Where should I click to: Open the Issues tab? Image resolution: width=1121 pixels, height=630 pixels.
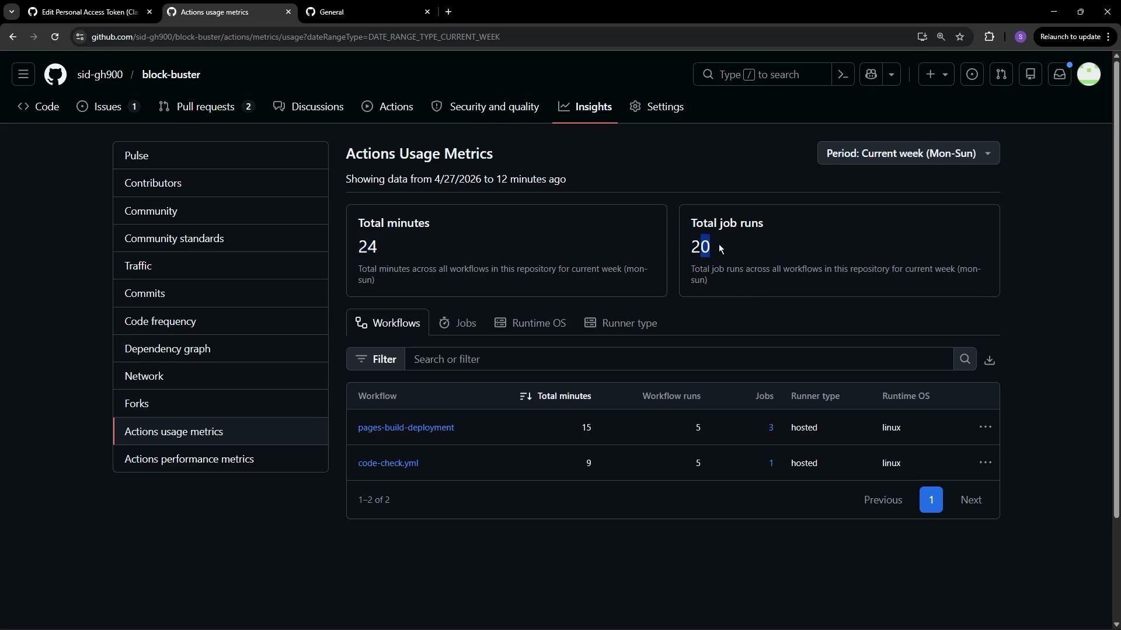[109, 107]
